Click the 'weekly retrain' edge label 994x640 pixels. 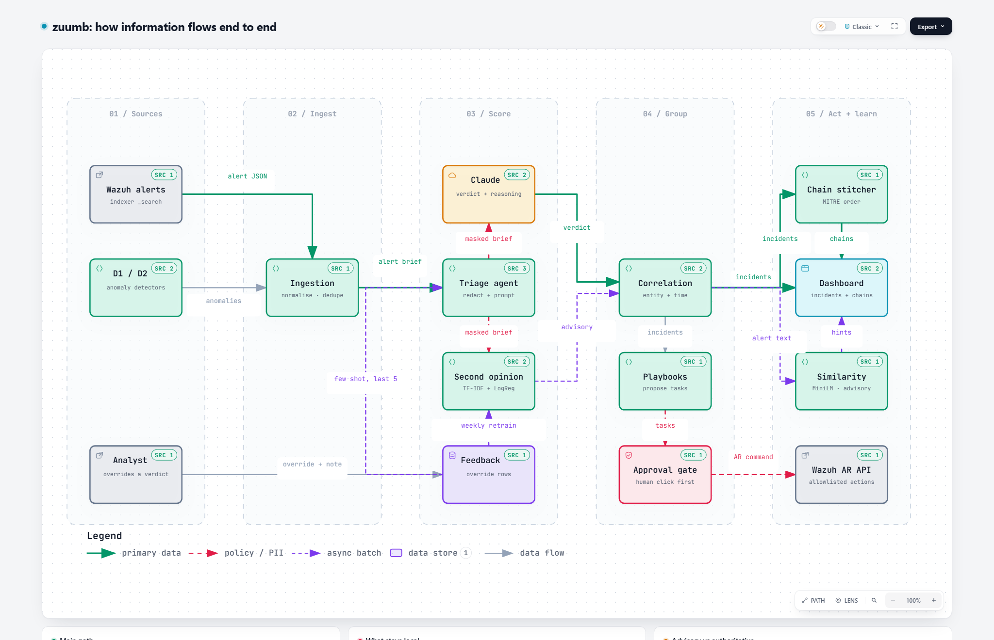pos(489,425)
